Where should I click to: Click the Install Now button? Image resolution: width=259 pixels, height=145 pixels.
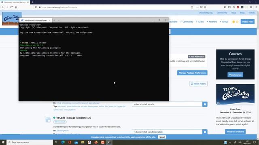[247, 22]
